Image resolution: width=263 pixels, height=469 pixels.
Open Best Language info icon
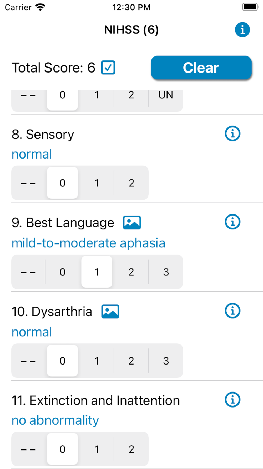coord(232,222)
